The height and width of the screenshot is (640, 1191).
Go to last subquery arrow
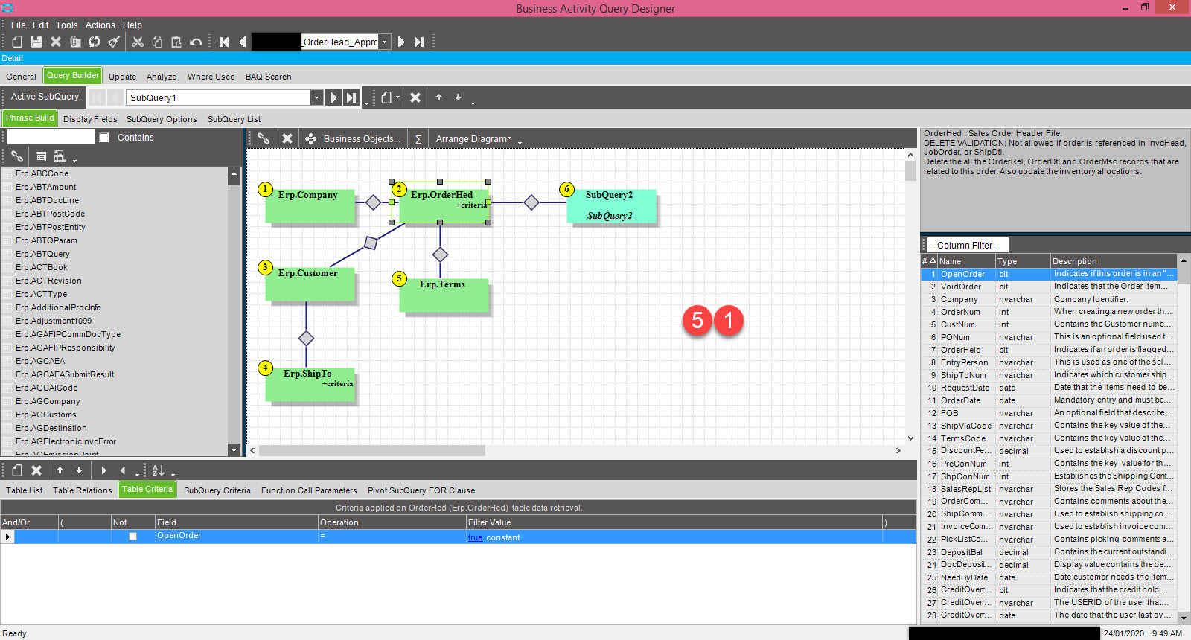tap(351, 97)
